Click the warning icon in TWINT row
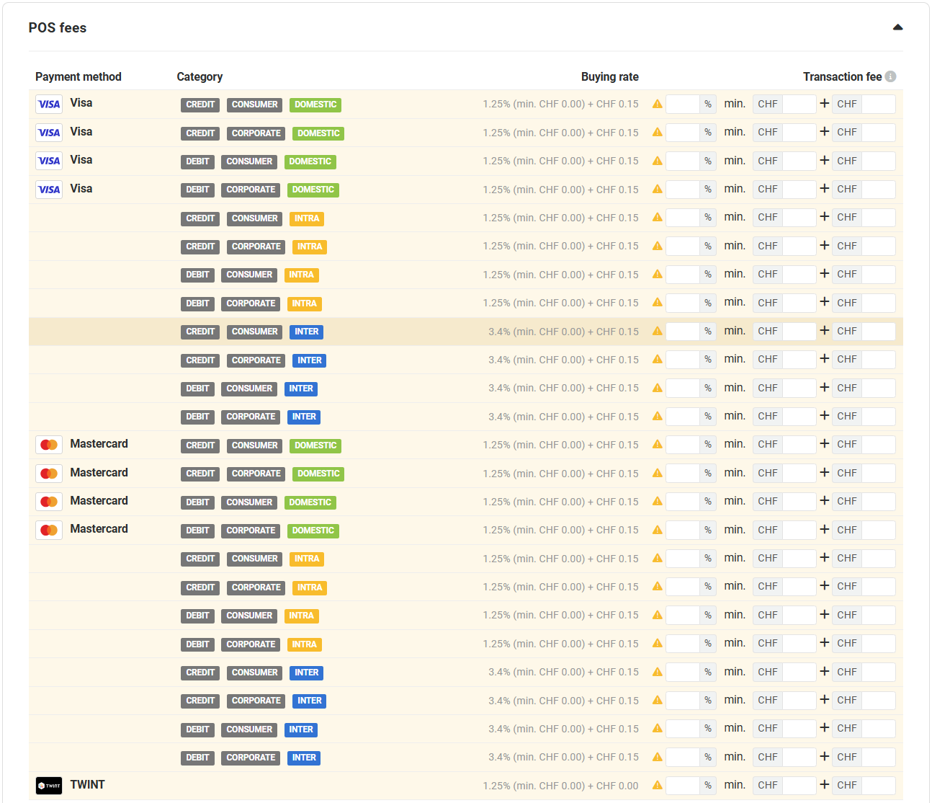The image size is (932, 803). click(657, 785)
